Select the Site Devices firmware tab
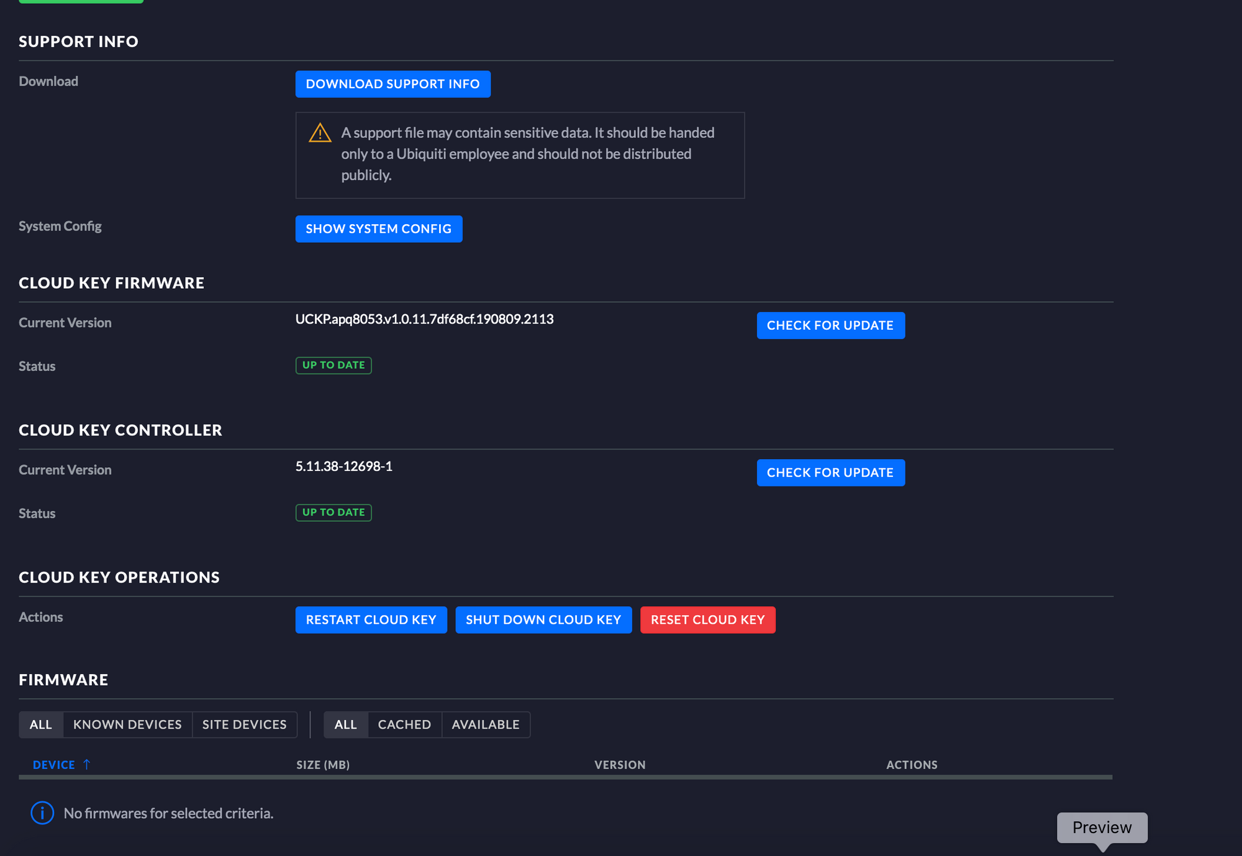This screenshot has height=856, width=1242. 245,724
